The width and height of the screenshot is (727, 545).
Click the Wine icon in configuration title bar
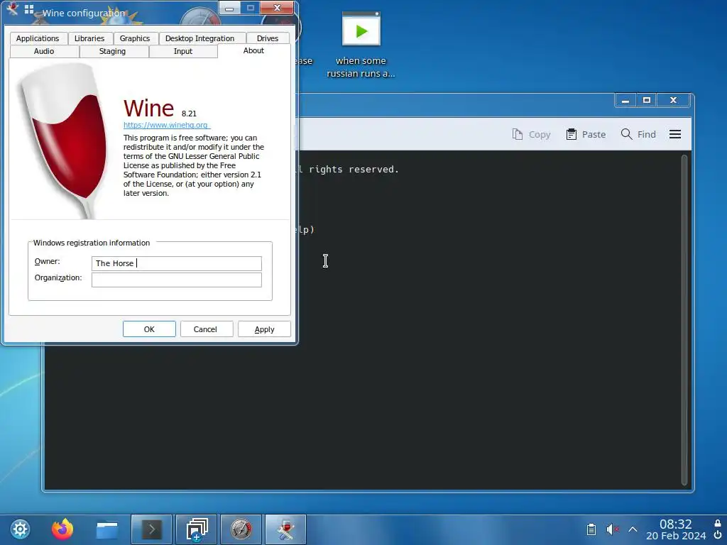(12, 9)
